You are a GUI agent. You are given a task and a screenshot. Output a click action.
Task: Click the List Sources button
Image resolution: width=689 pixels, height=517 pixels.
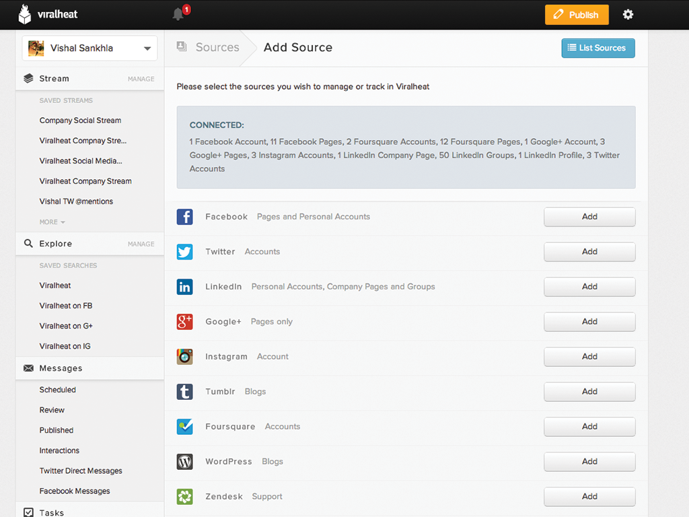597,48
